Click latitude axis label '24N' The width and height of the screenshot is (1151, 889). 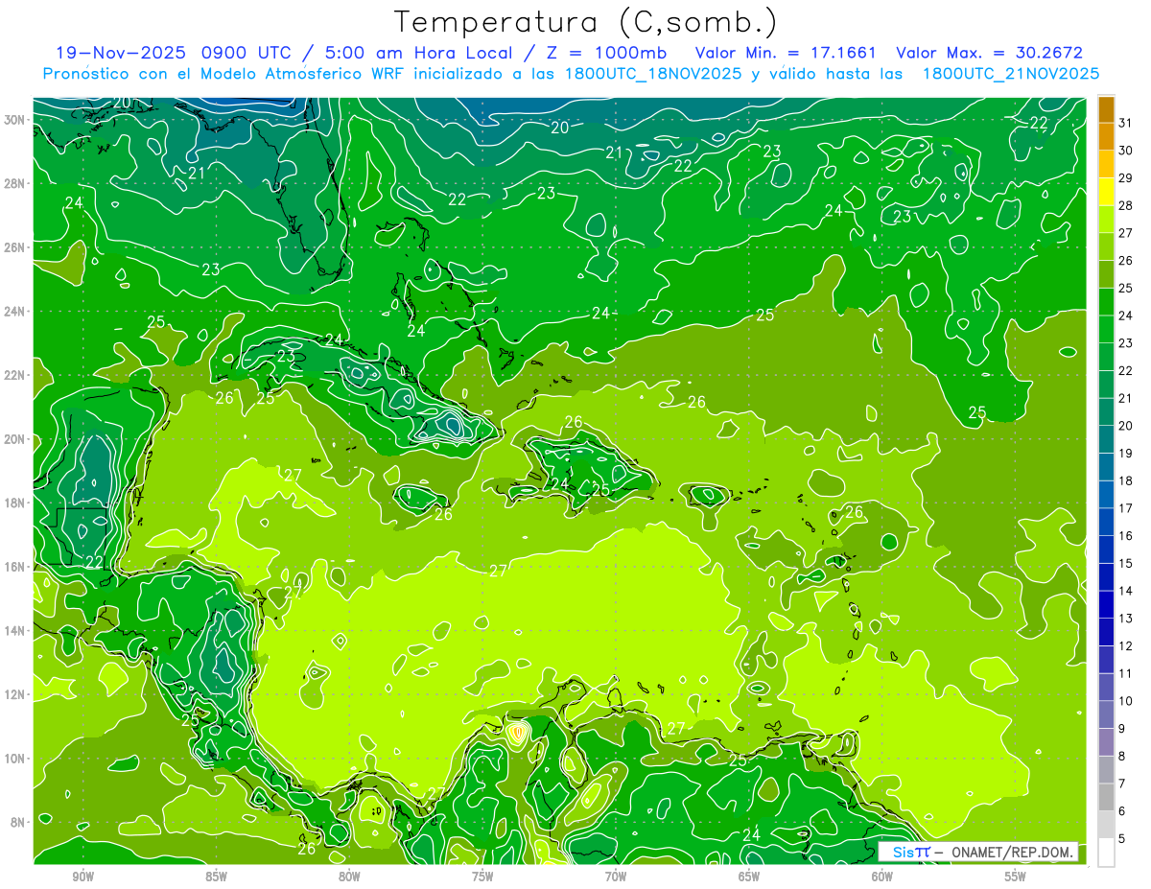pyautogui.click(x=14, y=312)
